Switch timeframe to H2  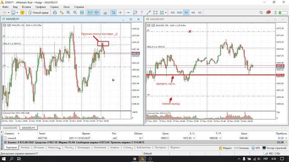200,13
